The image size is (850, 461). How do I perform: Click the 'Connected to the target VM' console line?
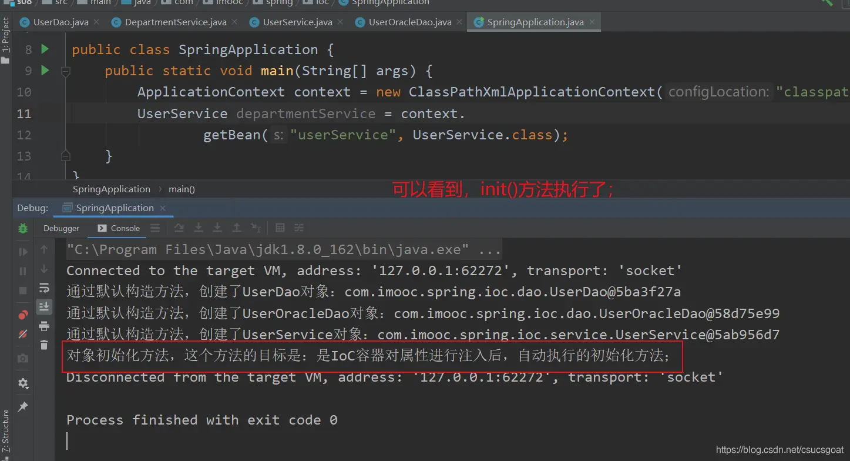(374, 270)
